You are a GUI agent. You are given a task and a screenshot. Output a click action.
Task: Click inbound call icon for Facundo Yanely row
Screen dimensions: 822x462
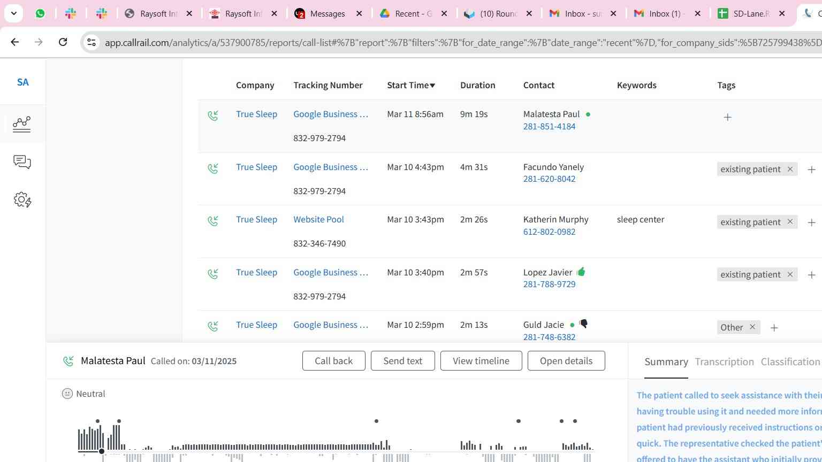(213, 168)
